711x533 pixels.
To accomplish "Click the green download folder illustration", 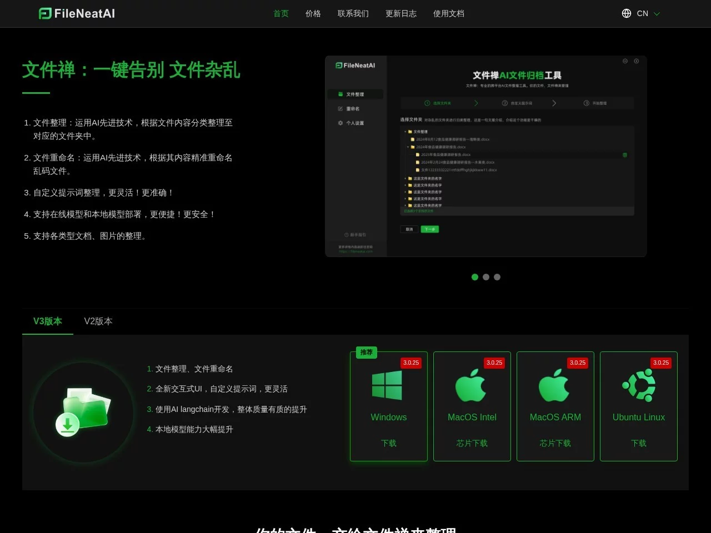I will (x=82, y=411).
